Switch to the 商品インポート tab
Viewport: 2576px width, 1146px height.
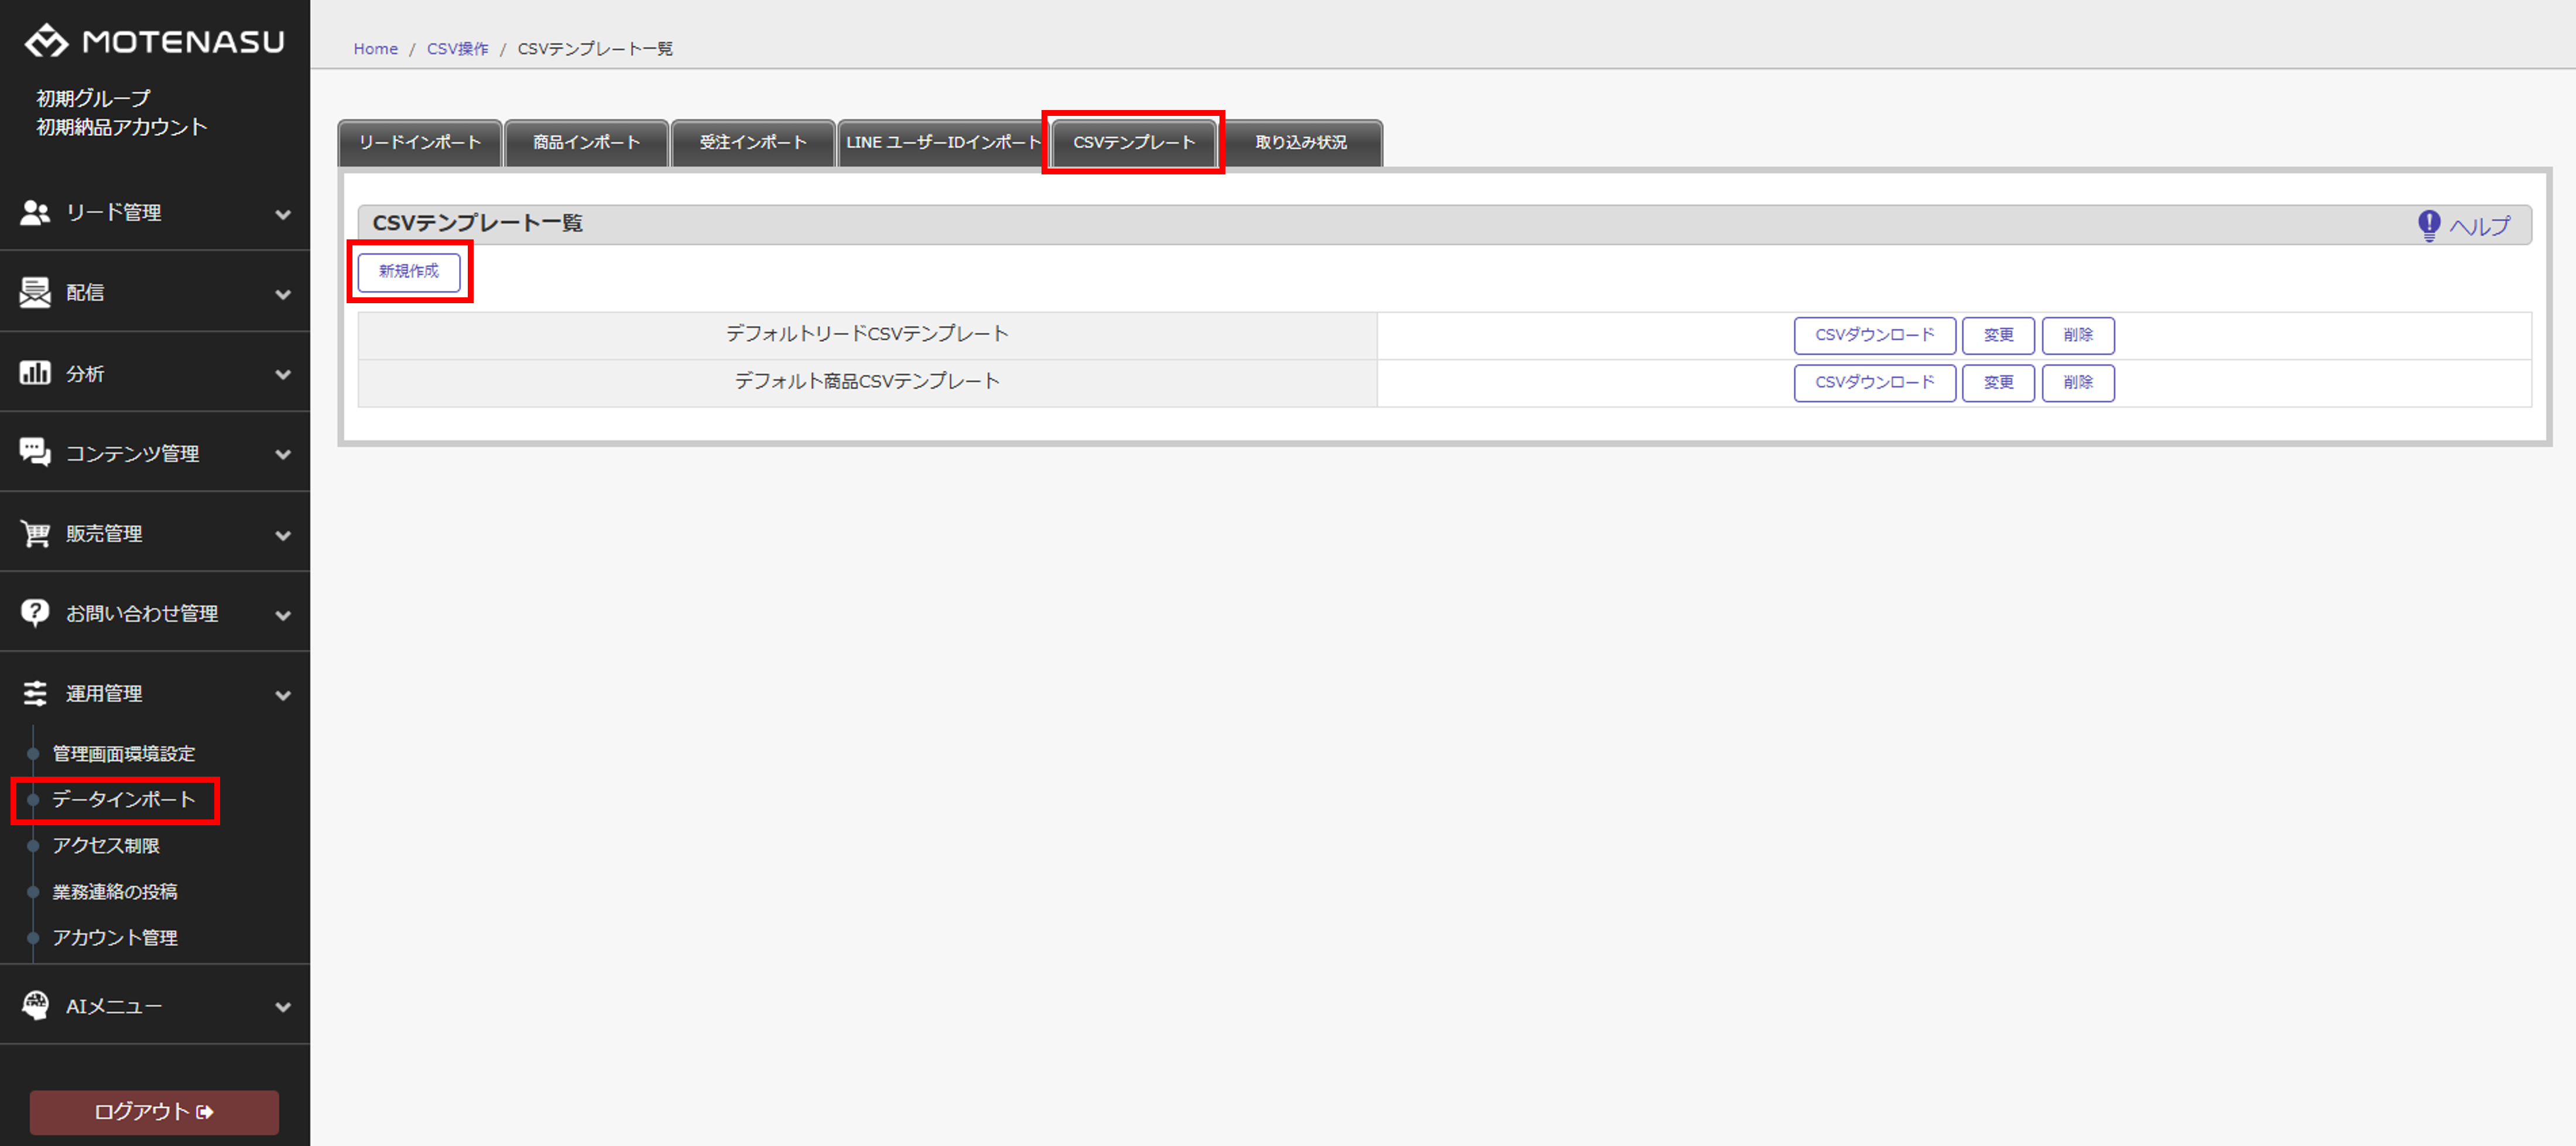point(586,143)
